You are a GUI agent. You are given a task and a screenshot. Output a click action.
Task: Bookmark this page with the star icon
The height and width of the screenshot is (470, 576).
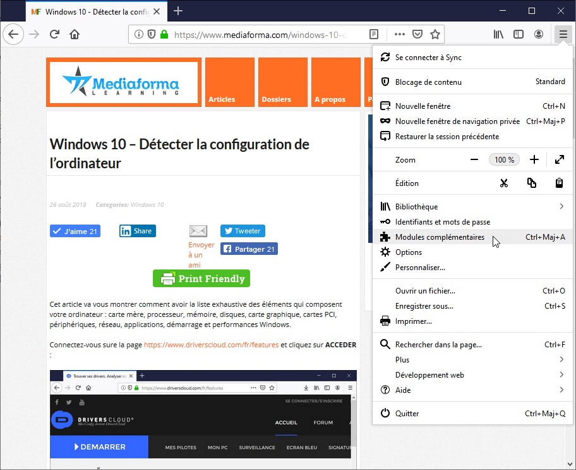point(435,34)
